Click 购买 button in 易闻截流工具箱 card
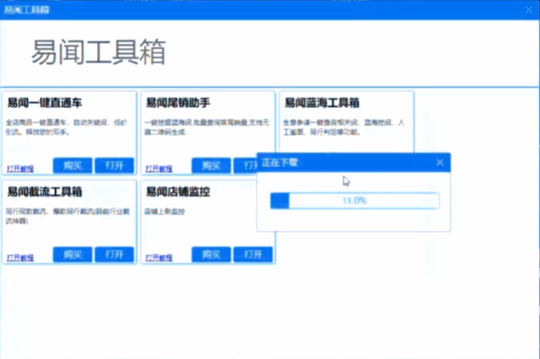The image size is (540, 359). [x=72, y=254]
